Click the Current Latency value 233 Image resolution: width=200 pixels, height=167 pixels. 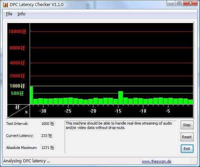pos(47,136)
